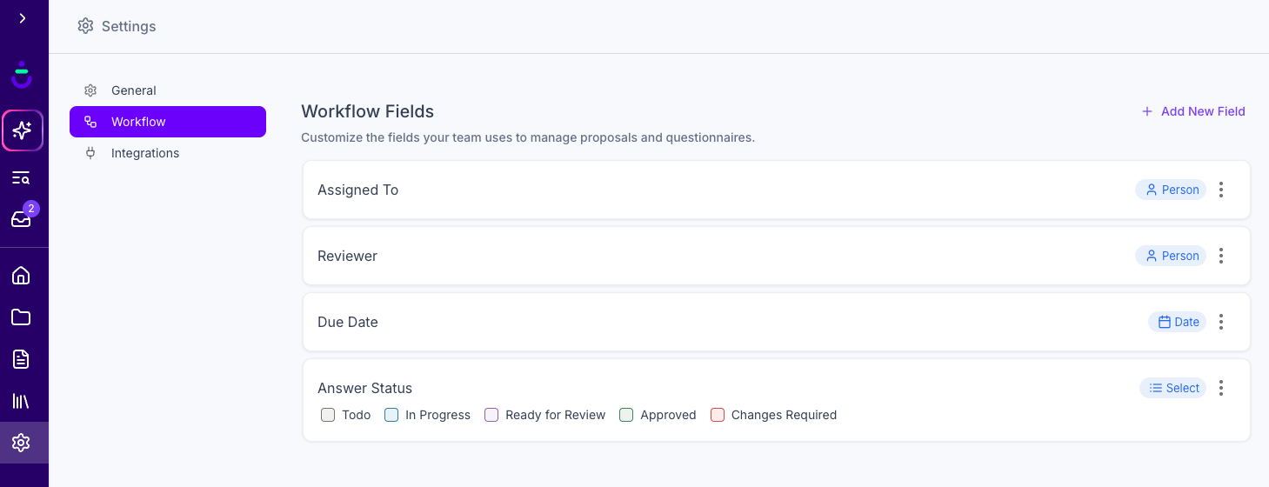Open the document icon in sidebar
Viewport: 1269px width, 487px height.
(x=22, y=359)
